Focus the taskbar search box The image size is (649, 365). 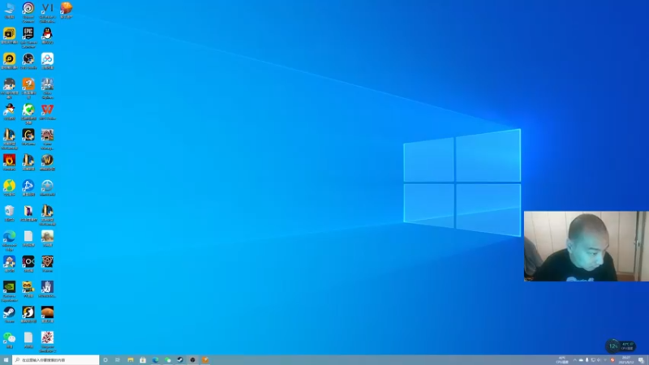click(x=56, y=360)
